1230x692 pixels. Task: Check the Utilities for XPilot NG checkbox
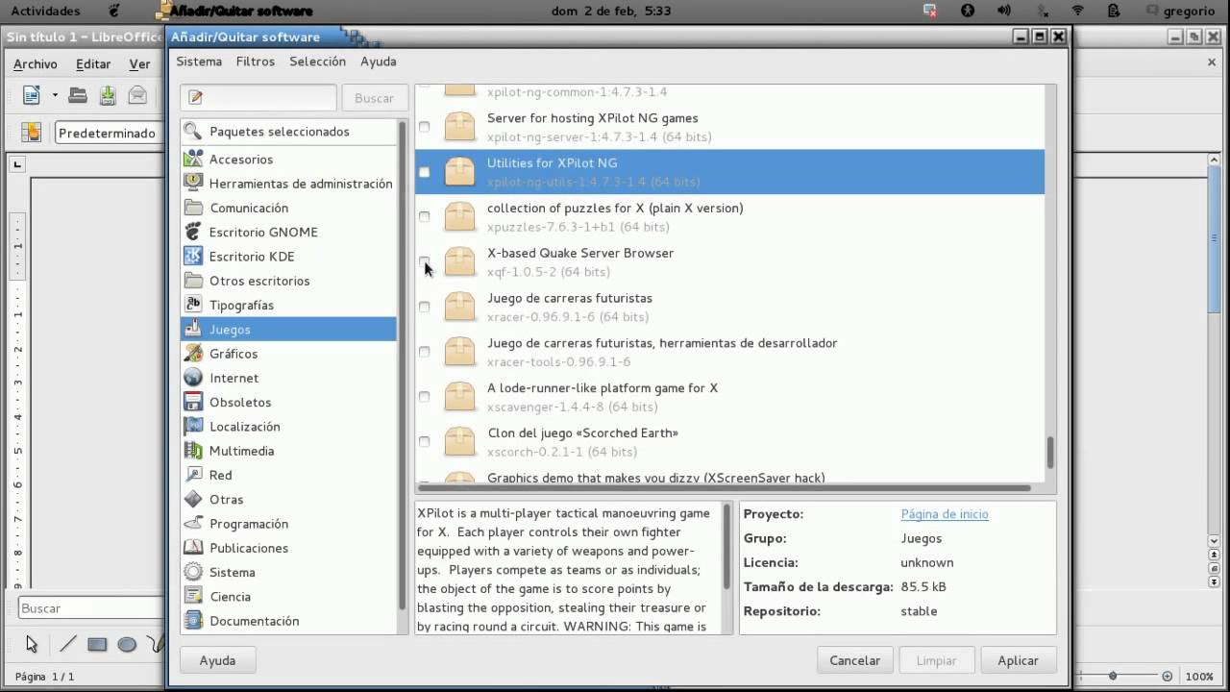pos(424,172)
